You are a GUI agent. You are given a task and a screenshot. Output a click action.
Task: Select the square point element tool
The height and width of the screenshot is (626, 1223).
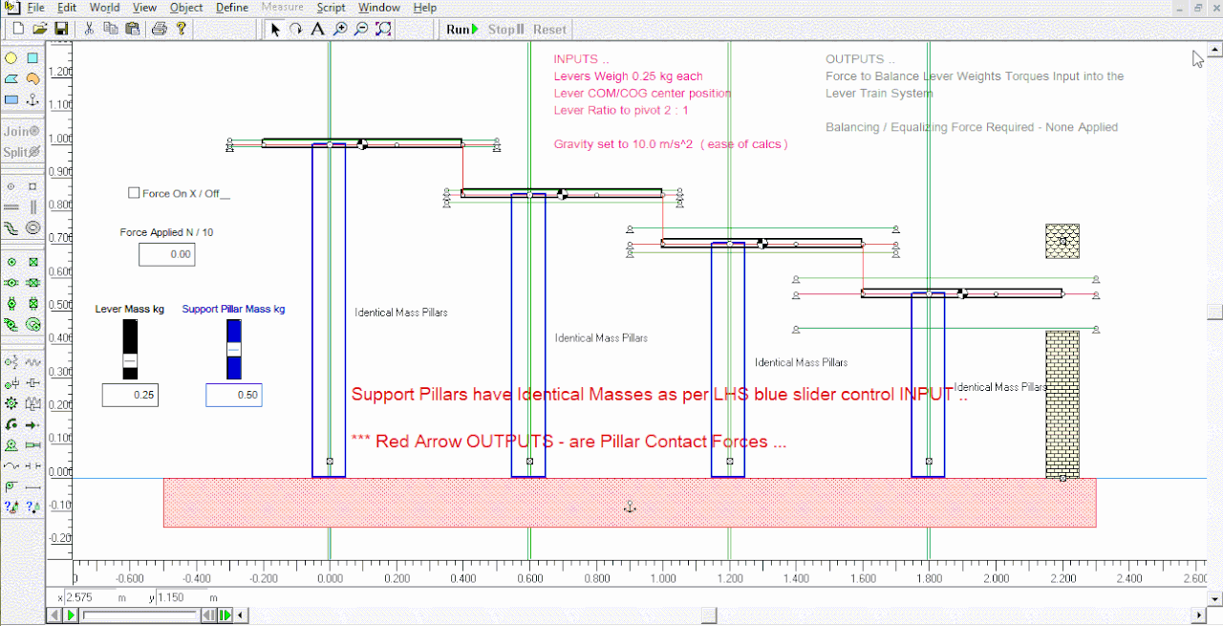tap(33, 186)
